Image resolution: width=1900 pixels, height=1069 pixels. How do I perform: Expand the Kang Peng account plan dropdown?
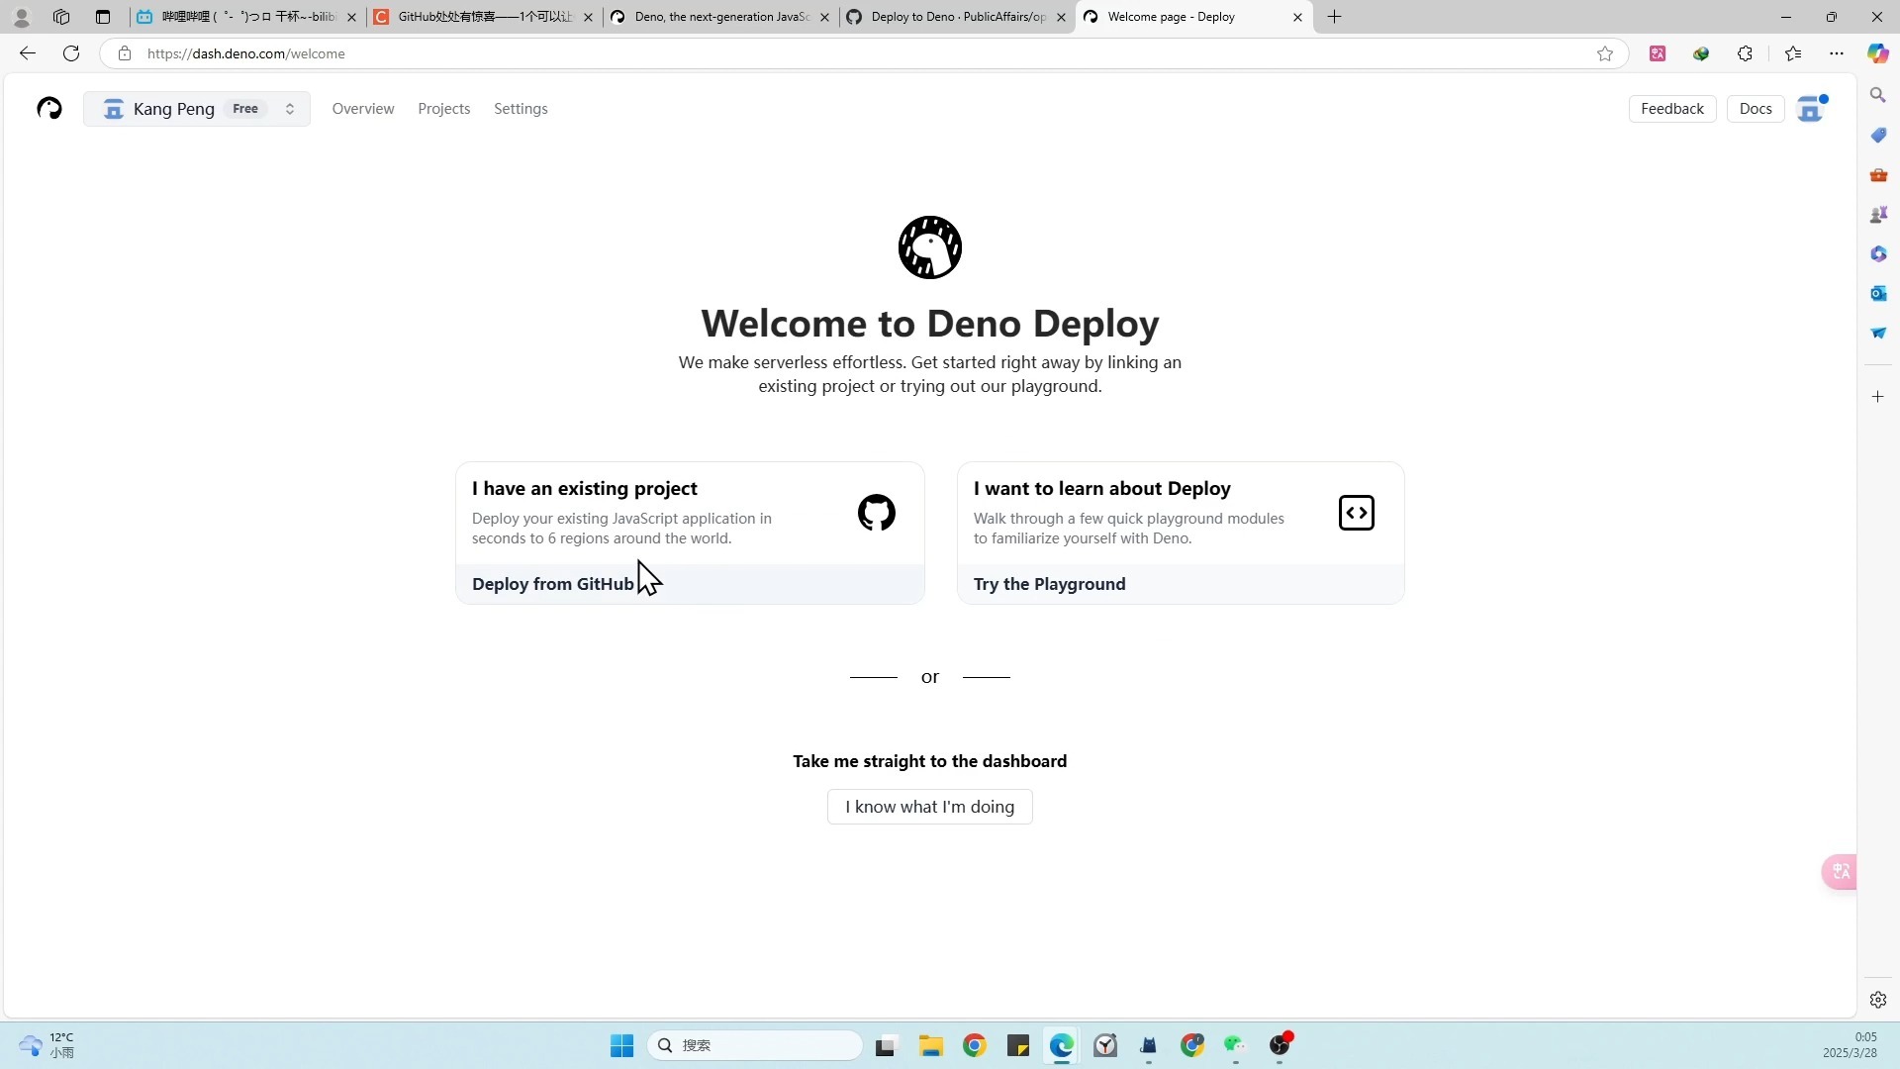click(289, 108)
